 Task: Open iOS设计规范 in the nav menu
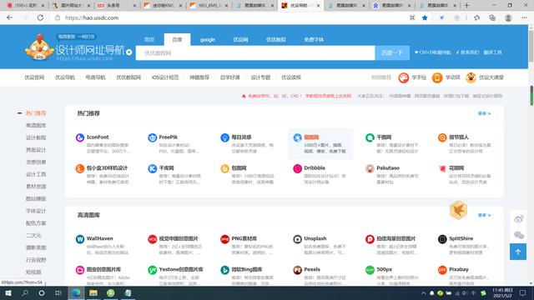pyautogui.click(x=165, y=77)
